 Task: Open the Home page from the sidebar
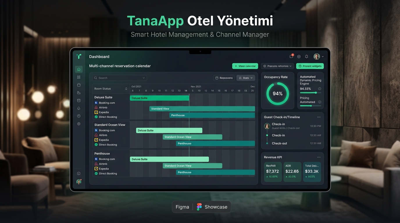tap(79, 69)
